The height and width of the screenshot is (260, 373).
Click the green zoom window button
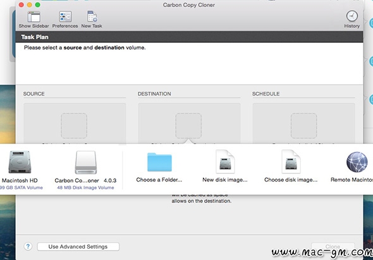coord(37,5)
